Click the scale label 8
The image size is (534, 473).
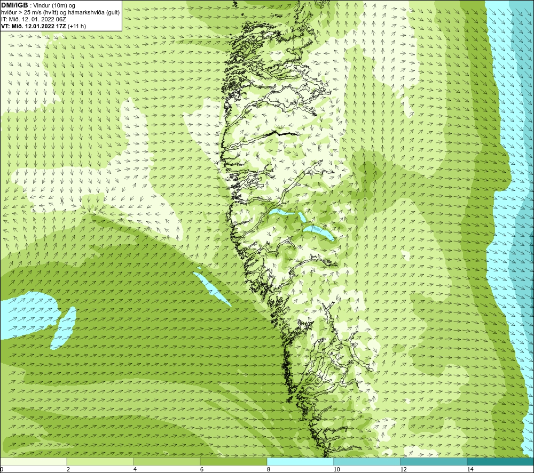point(269,469)
